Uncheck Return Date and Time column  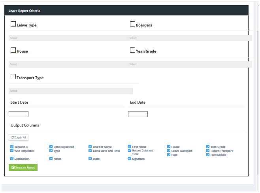(130, 151)
